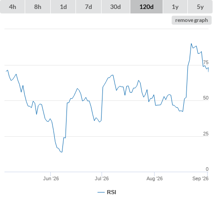Click the RSI peak before September
The image size is (213, 204).
pyautogui.click(x=191, y=43)
